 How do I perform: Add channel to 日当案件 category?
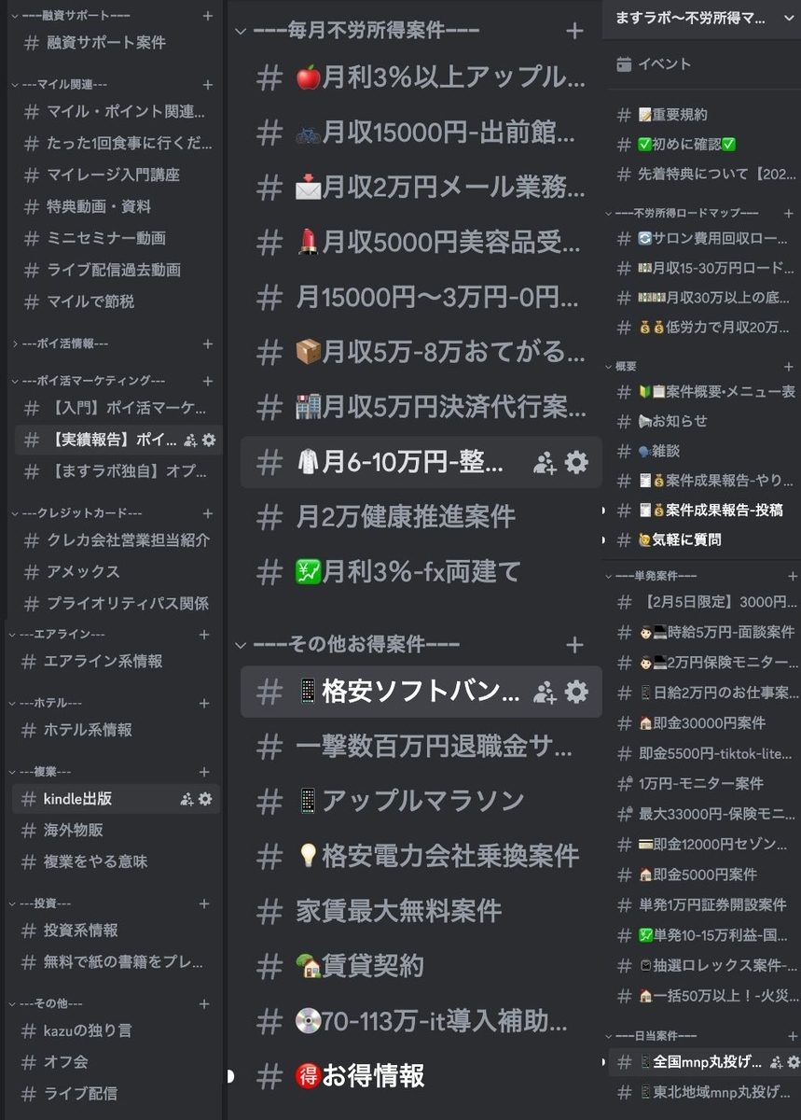pos(793,1036)
